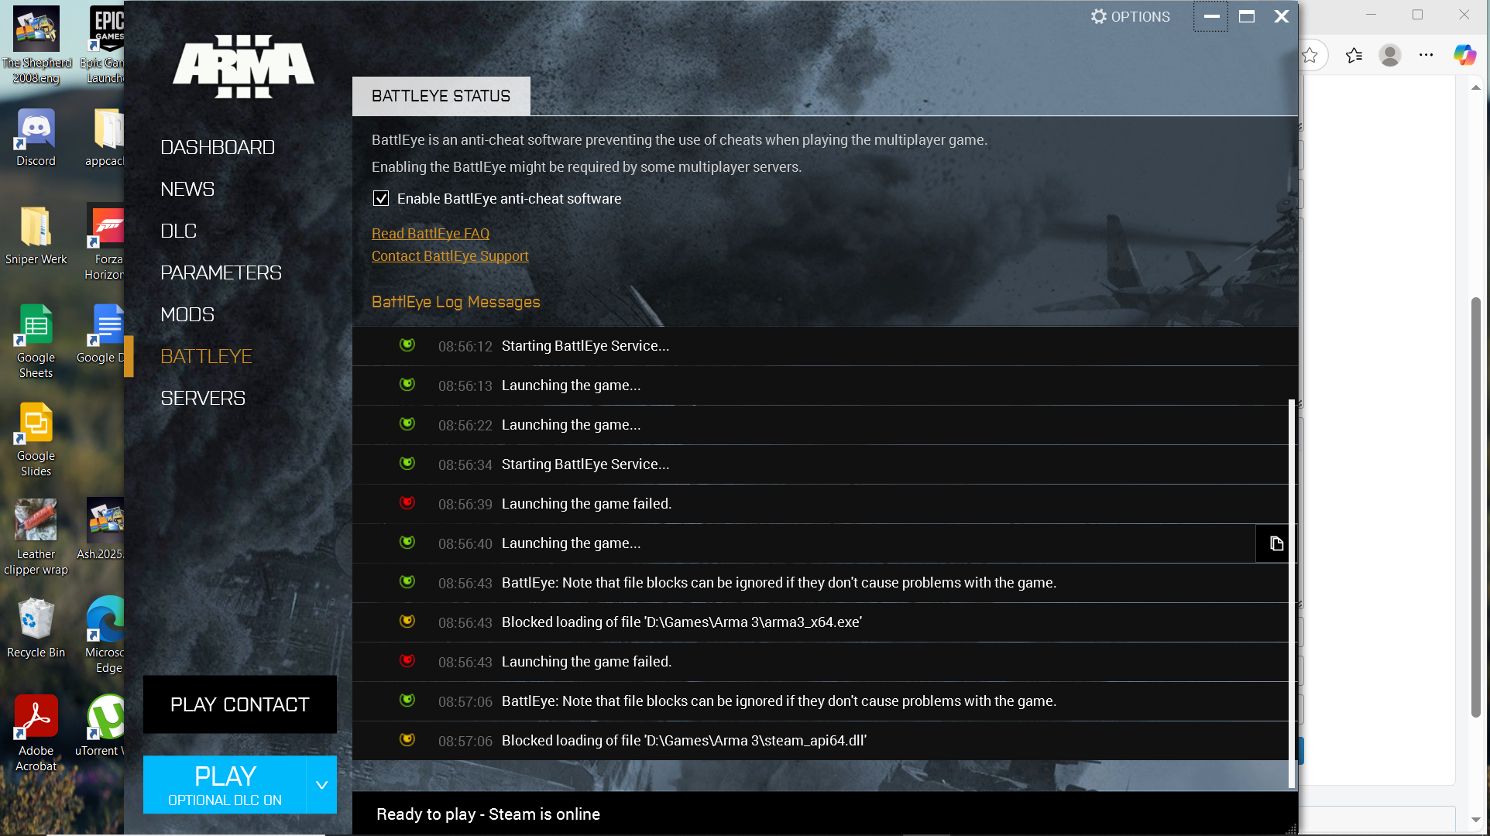The image size is (1490, 836).
Task: Open browser profile avatar
Action: pyautogui.click(x=1390, y=55)
